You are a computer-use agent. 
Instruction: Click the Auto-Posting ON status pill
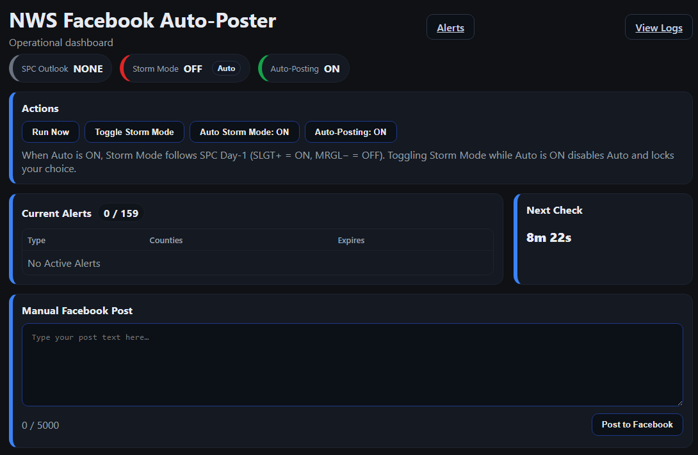click(x=305, y=68)
